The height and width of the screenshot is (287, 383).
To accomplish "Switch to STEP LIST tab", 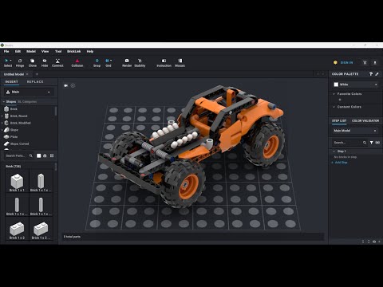I will point(339,121).
